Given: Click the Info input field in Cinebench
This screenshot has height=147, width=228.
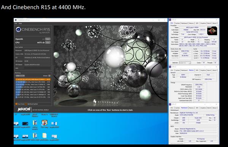Looking at the screenshot, I should (37, 68).
